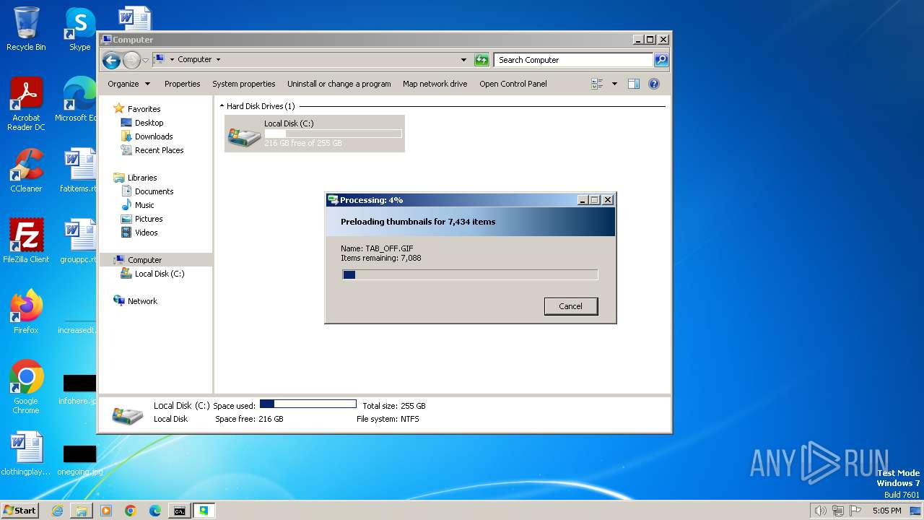Viewport: 924px width, 520px height.
Task: Open Music library
Action: [144, 205]
